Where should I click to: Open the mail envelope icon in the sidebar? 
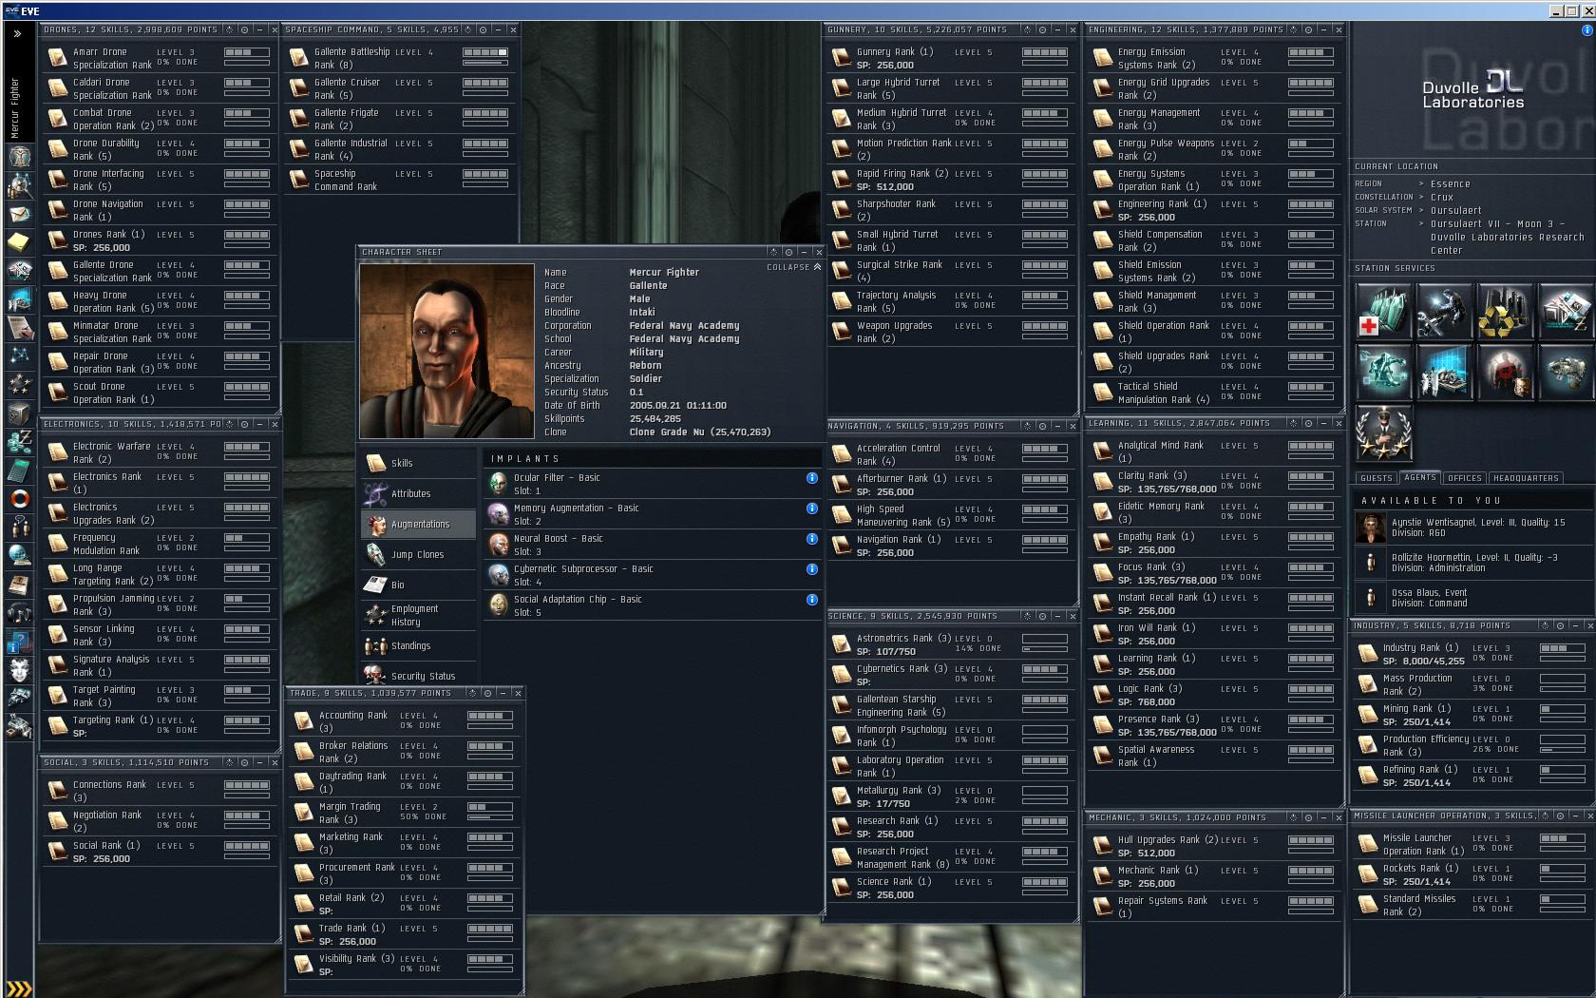click(19, 214)
